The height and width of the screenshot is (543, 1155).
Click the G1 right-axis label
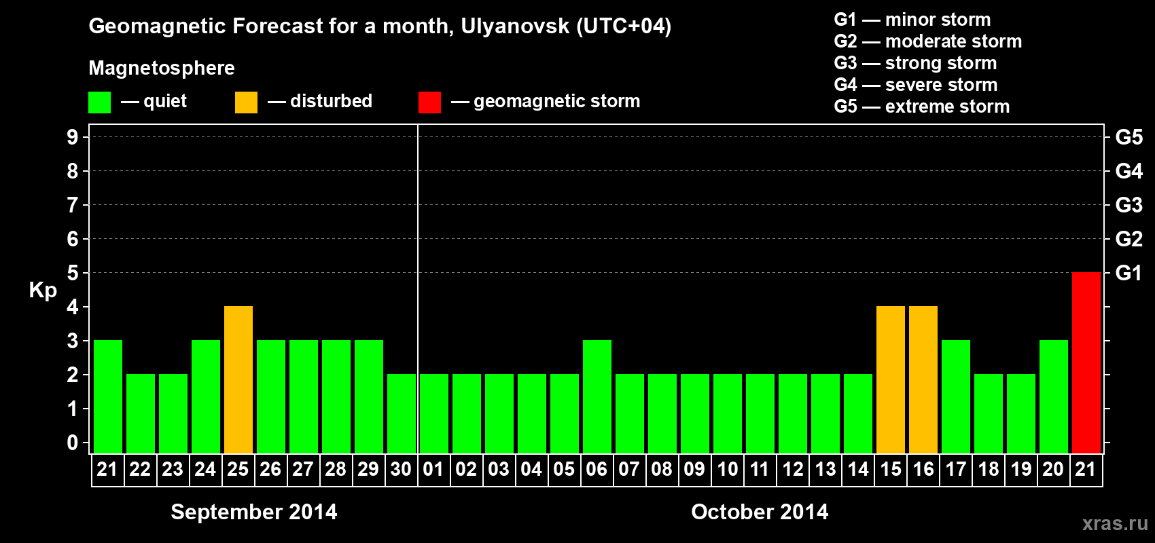(1129, 273)
